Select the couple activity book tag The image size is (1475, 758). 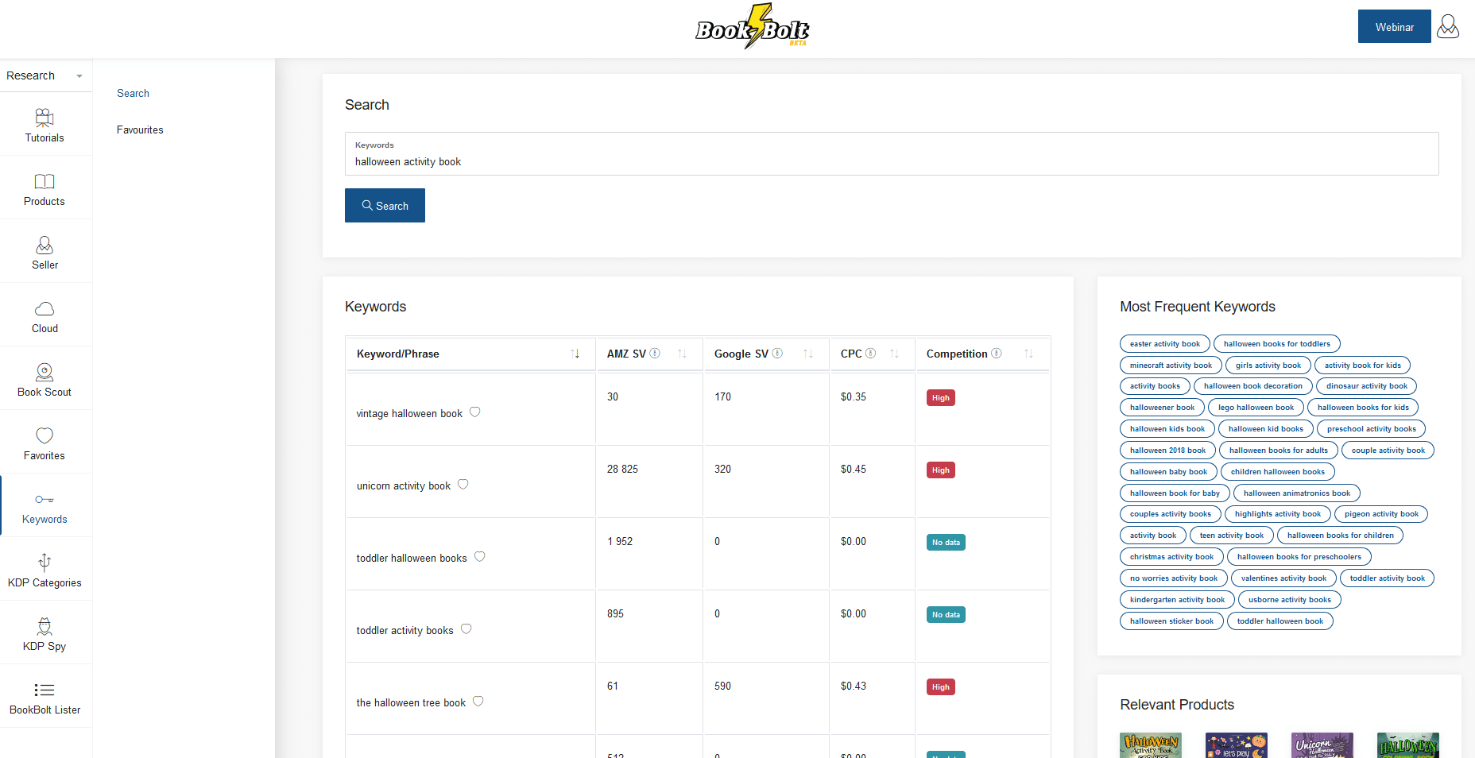[1388, 451]
